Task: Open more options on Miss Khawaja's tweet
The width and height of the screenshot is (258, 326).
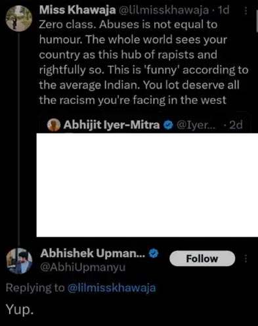Action: click(x=246, y=11)
